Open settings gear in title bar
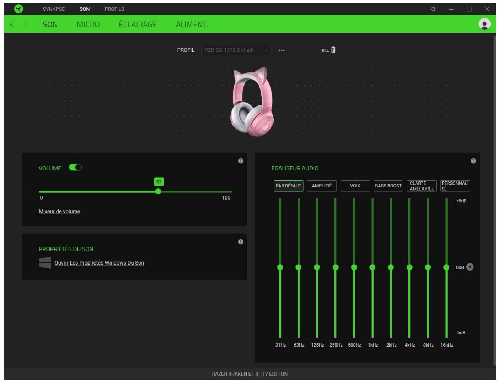The image size is (498, 381). [433, 9]
